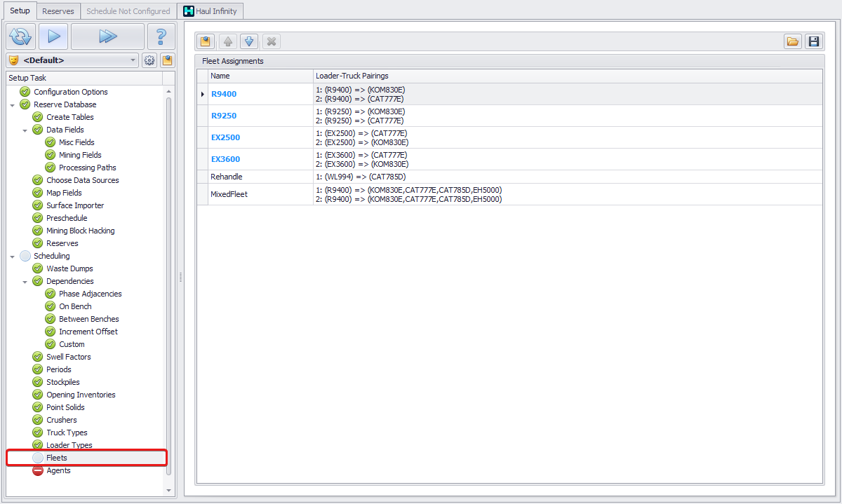
Task: Select the MixedFleet fleet row
Action: pyautogui.click(x=509, y=194)
